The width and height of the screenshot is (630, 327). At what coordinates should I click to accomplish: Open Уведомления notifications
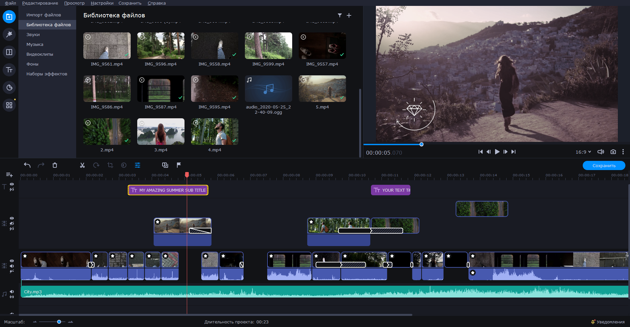point(608,322)
